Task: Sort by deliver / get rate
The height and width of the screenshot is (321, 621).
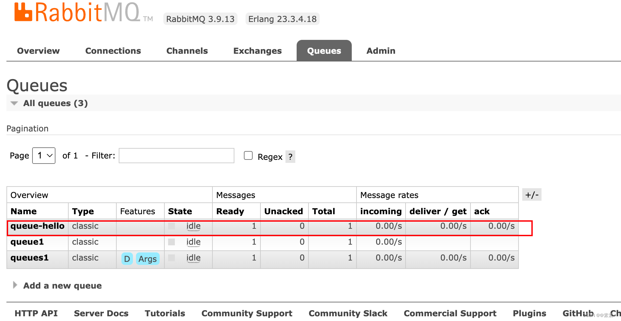Action: [x=438, y=212]
